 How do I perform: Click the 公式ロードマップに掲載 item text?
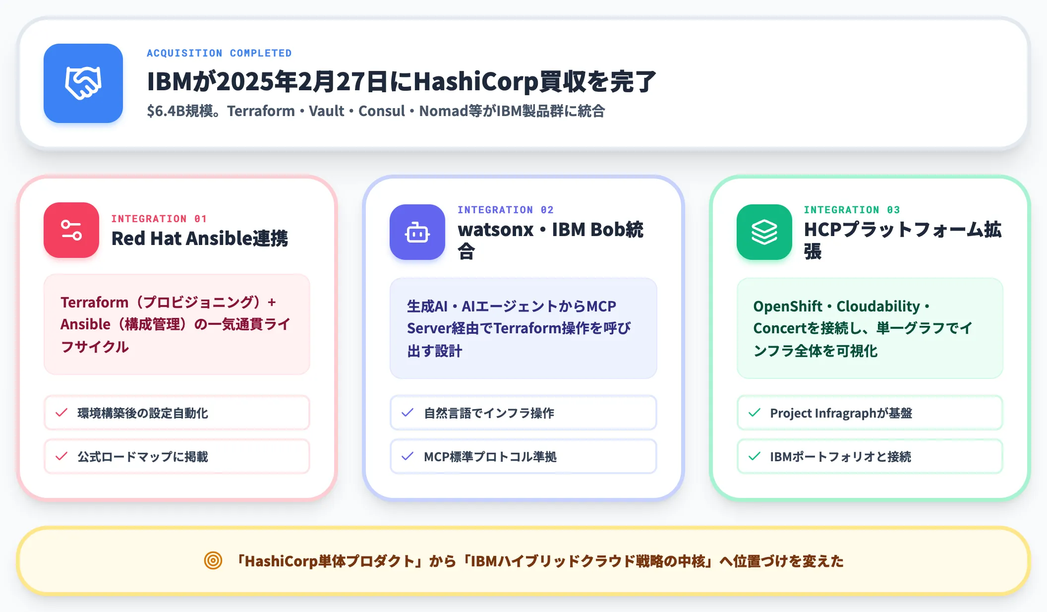[143, 457]
